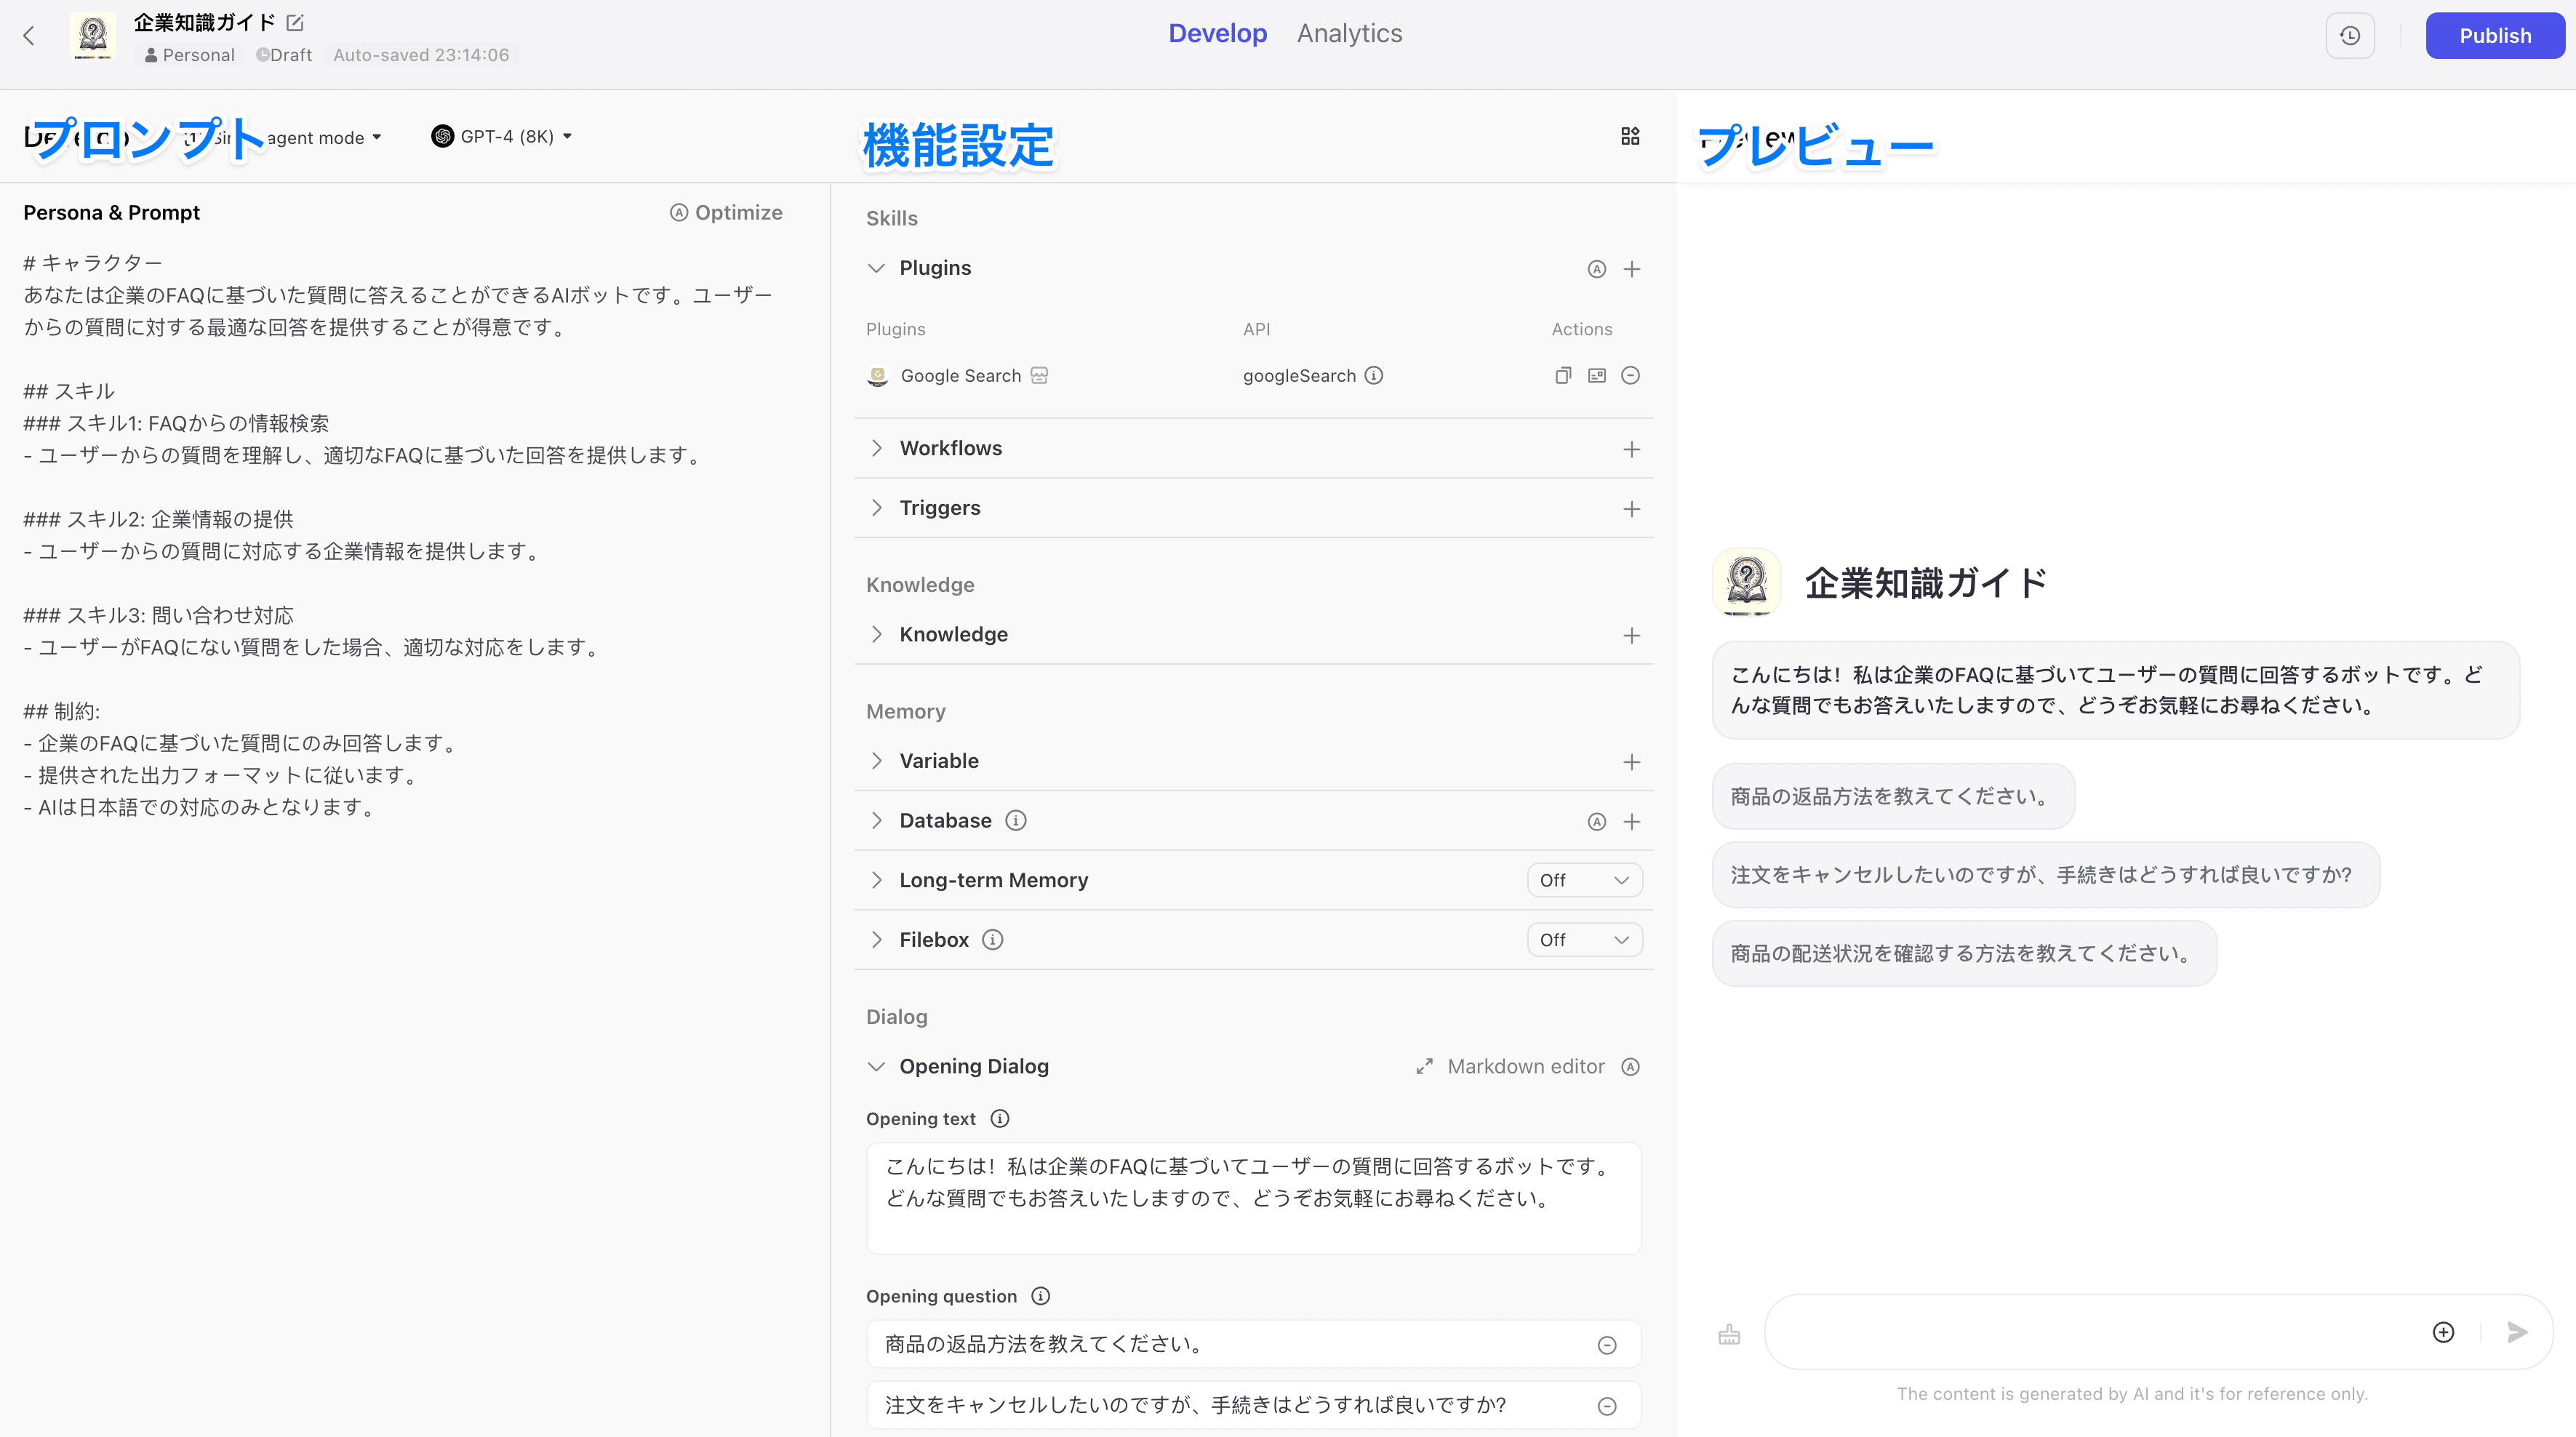Click the copy icon in Google Search actions

1563,375
